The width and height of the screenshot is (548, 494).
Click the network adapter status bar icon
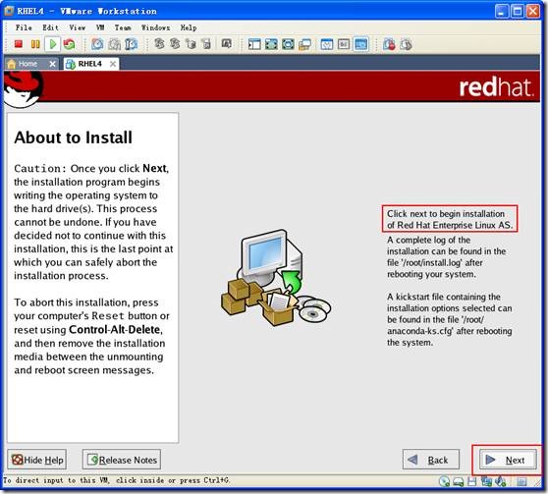click(x=486, y=482)
